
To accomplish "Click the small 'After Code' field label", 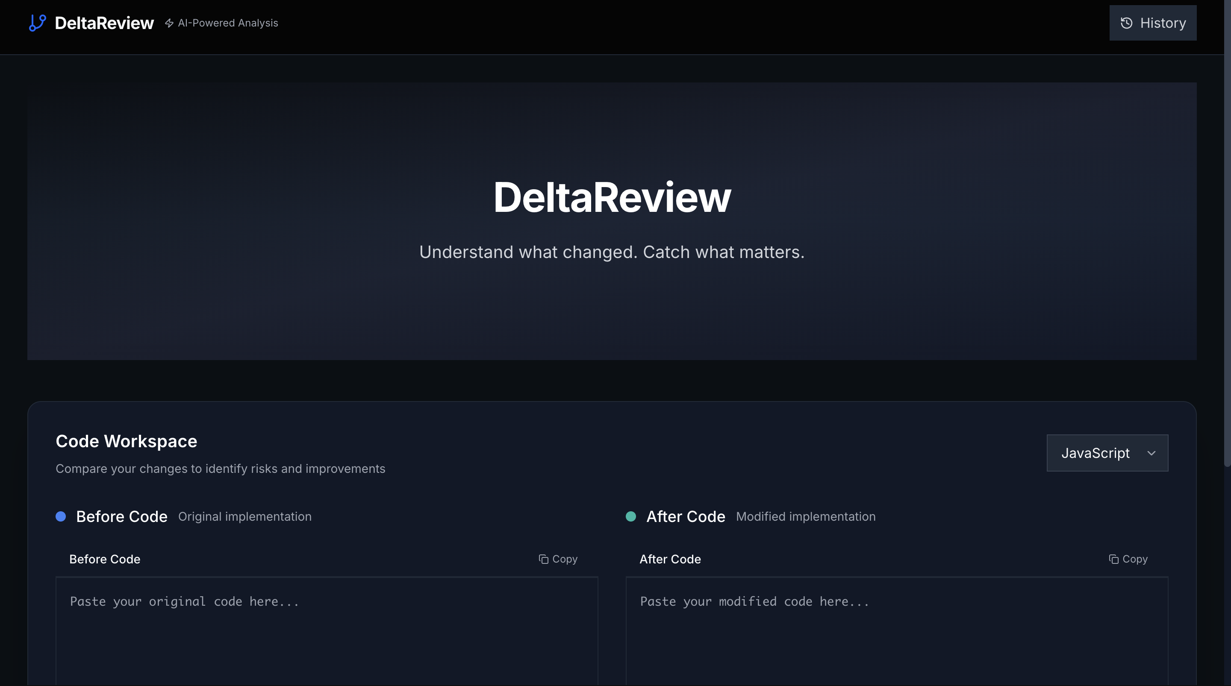I will [x=670, y=559].
